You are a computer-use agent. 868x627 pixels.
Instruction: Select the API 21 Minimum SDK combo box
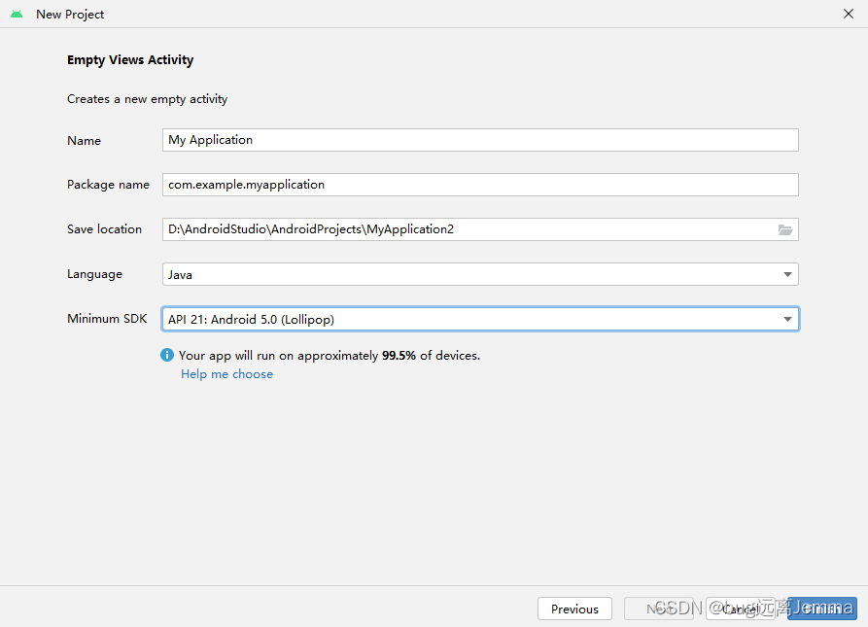point(480,319)
